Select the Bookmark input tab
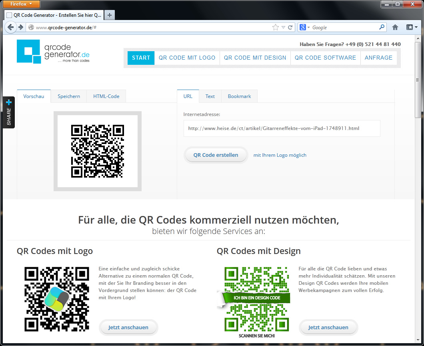This screenshot has height=346, width=424. click(239, 96)
